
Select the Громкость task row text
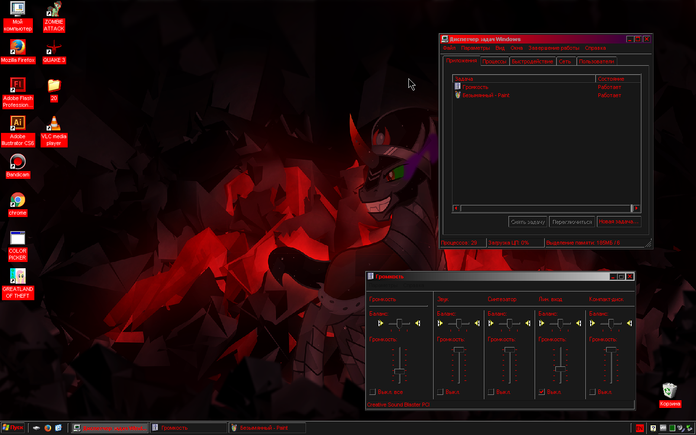pyautogui.click(x=475, y=87)
